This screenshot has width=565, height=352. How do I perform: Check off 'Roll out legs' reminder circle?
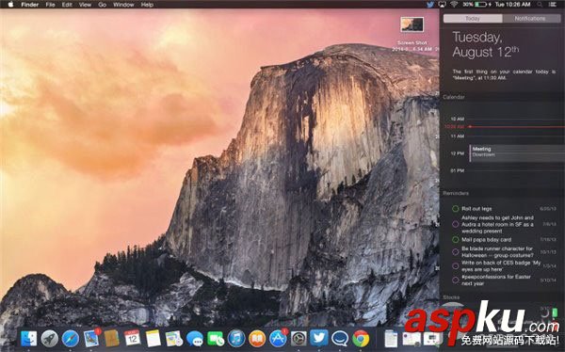point(456,209)
